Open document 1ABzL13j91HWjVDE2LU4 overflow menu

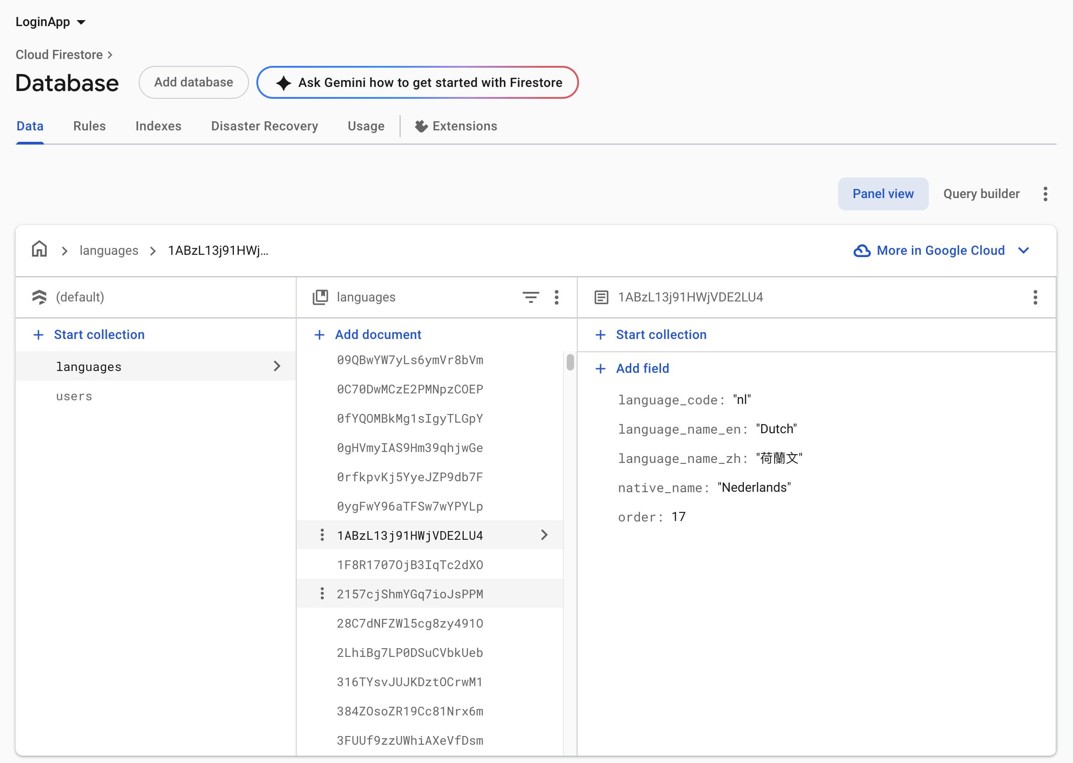click(1035, 297)
